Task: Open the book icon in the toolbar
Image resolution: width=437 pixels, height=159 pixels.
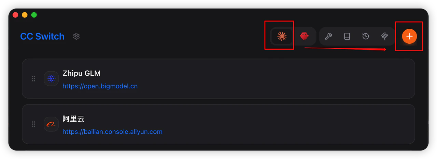Action: 347,36
